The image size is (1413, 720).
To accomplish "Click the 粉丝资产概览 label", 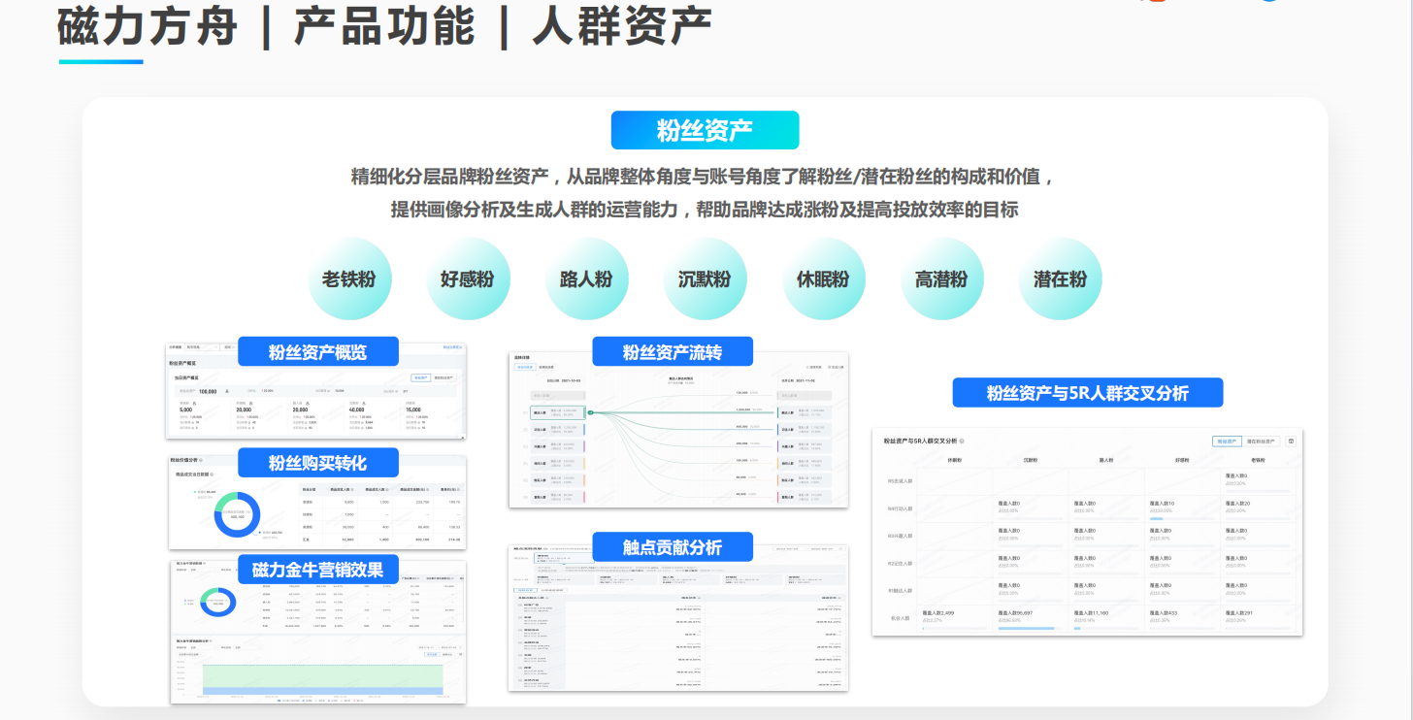I will click(318, 352).
